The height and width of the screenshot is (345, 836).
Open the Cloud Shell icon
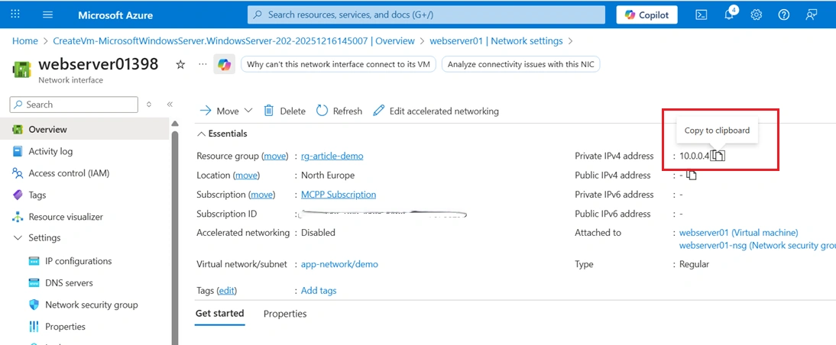(702, 15)
